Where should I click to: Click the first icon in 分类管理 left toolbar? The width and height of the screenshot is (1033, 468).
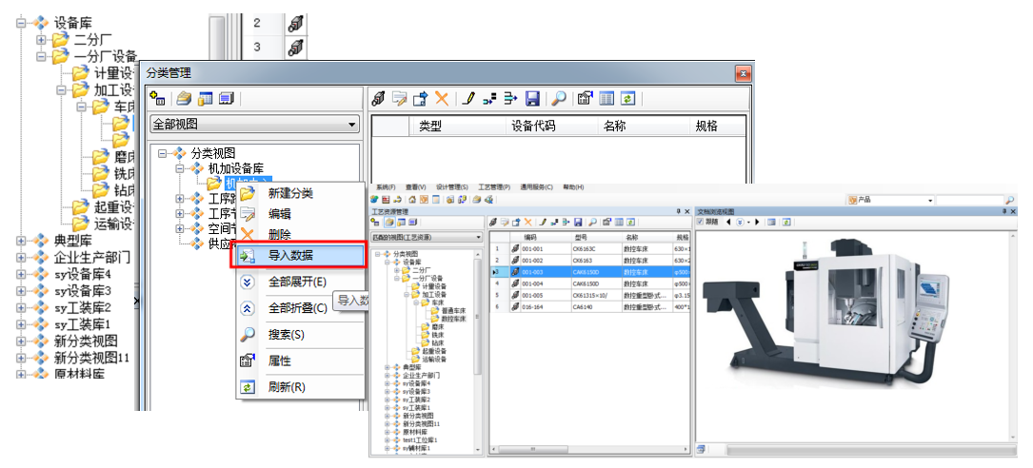(x=159, y=98)
